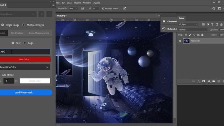Choose the Logo watermark radio button
Screen dimensions: 224x126
25,43
